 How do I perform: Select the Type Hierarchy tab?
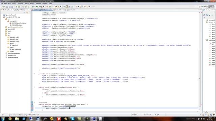20,10
